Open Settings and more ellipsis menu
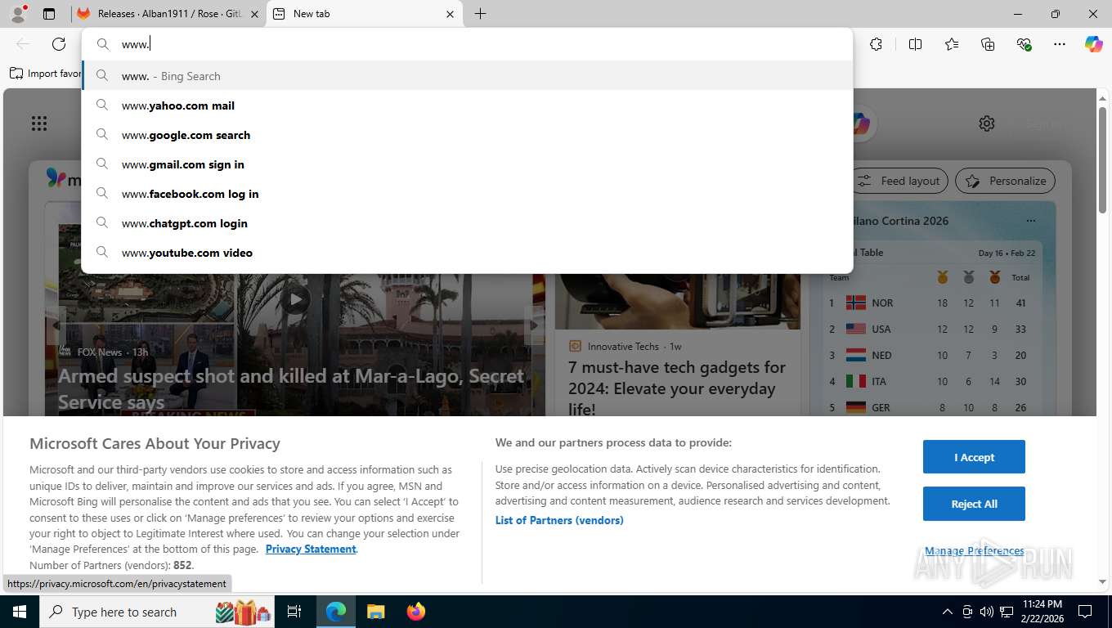 click(x=1060, y=44)
